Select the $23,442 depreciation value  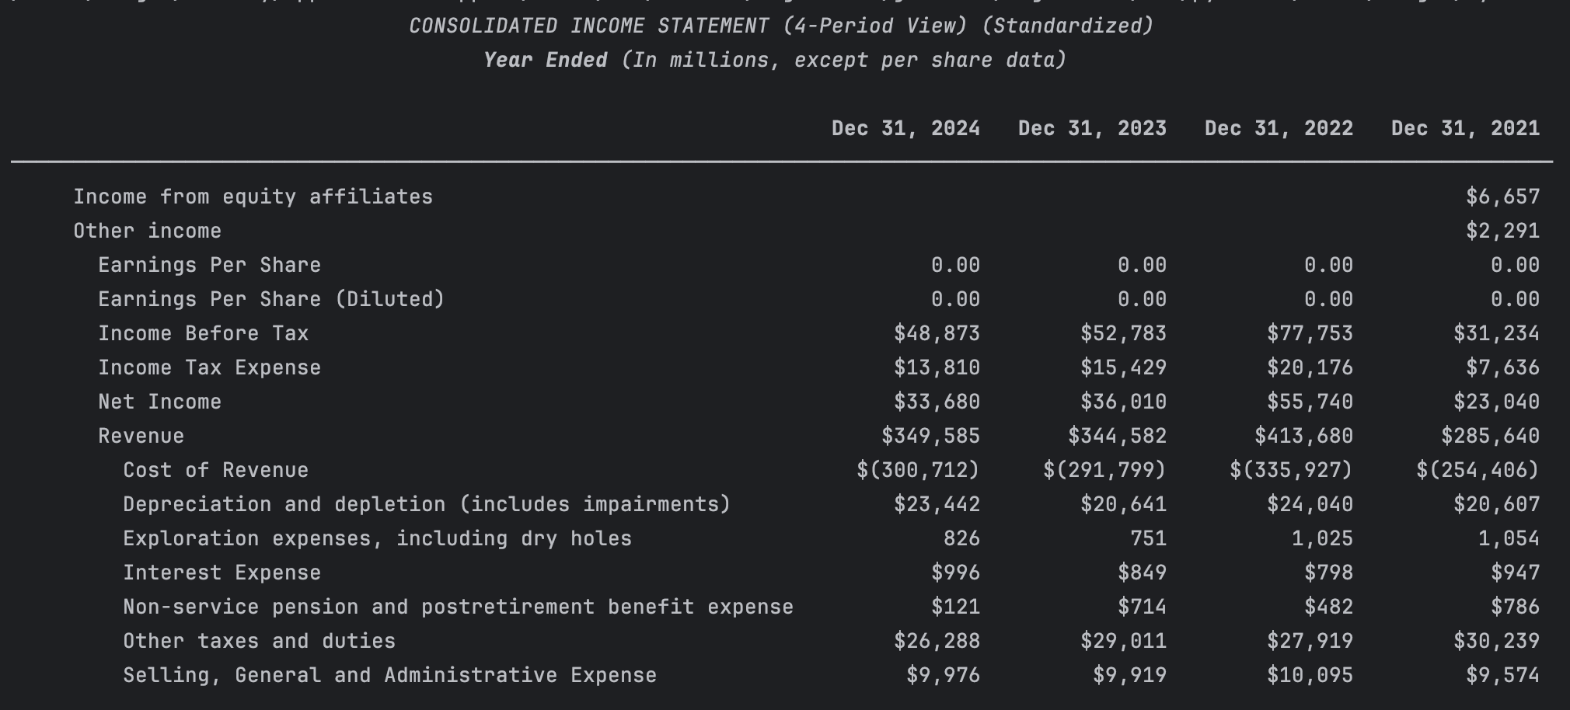click(x=937, y=504)
